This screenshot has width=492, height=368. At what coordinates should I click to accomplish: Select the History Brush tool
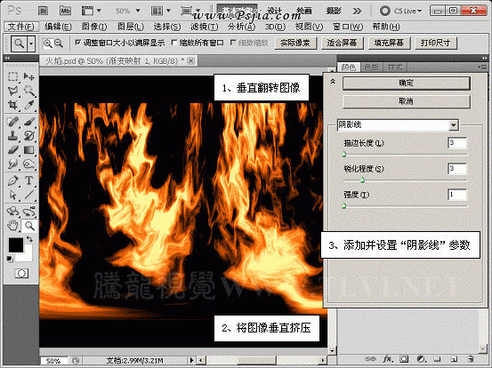tap(29, 135)
